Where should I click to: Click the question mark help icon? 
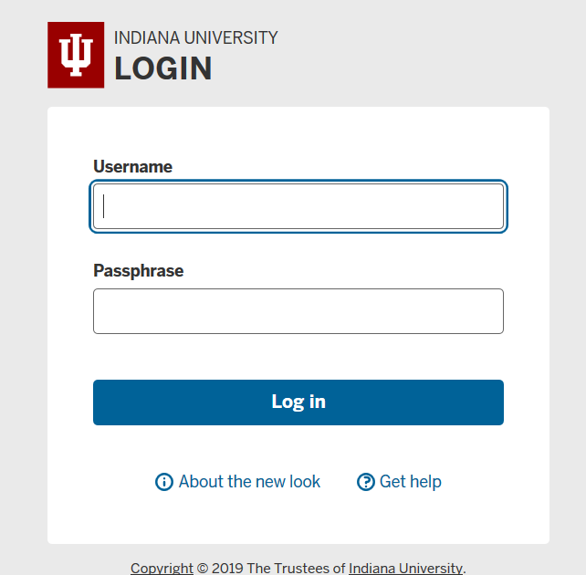pos(366,482)
